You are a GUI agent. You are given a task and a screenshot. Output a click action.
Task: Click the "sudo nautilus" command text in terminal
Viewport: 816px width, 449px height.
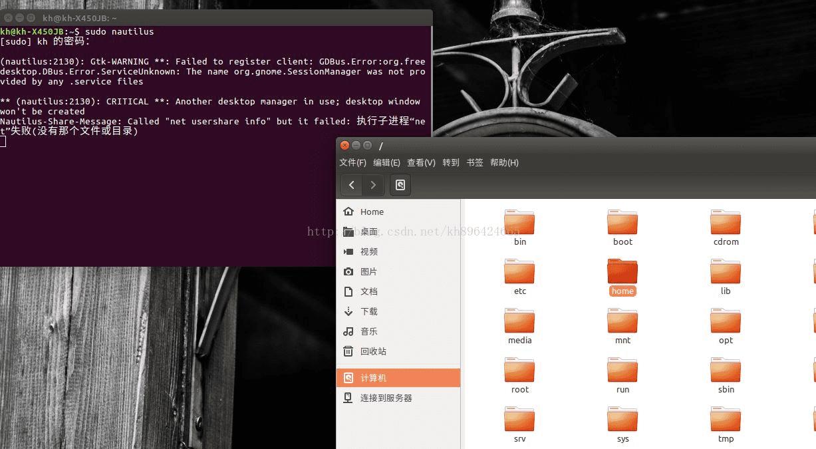(x=119, y=31)
